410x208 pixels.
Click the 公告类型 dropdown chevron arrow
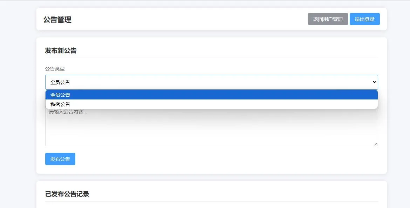click(x=374, y=82)
